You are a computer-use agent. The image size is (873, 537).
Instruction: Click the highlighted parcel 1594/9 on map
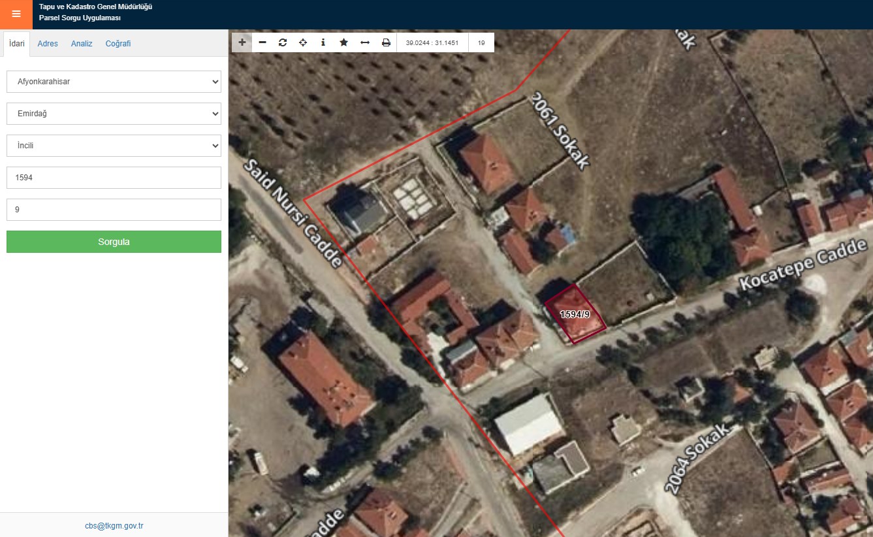[575, 315]
